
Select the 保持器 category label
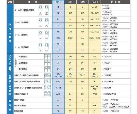coord(10,105)
